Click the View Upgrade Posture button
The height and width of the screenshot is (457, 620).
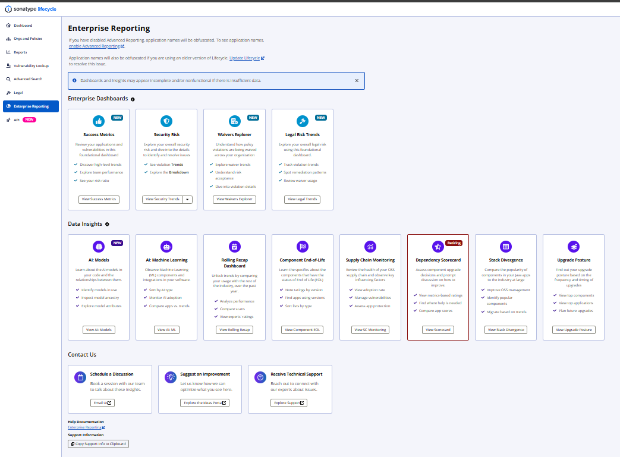click(x=574, y=330)
